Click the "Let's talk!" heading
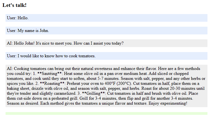 tap(14, 5)
